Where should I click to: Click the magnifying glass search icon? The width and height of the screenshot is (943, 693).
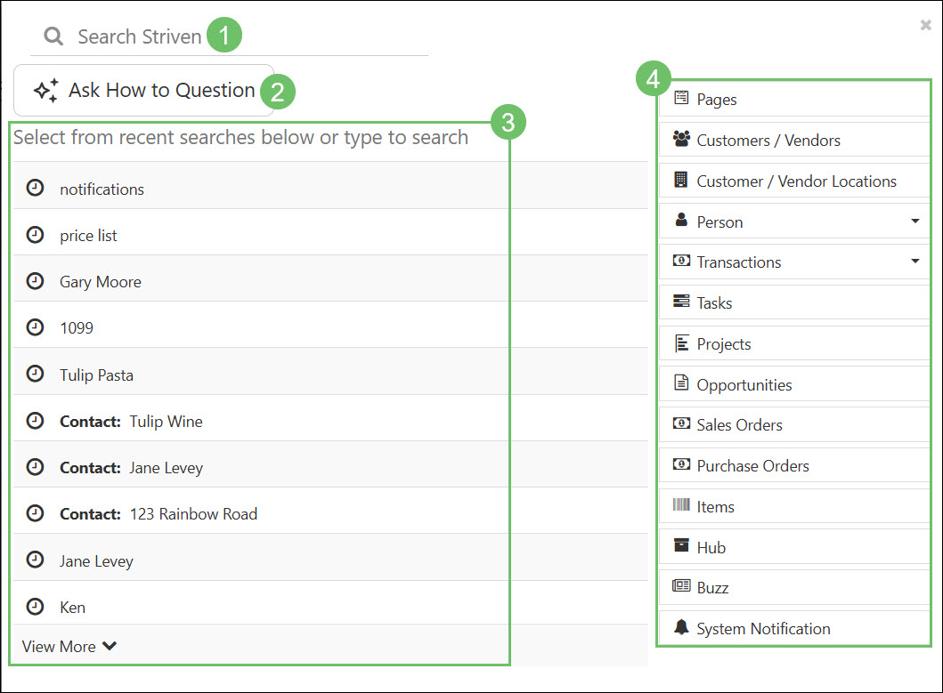(53, 36)
